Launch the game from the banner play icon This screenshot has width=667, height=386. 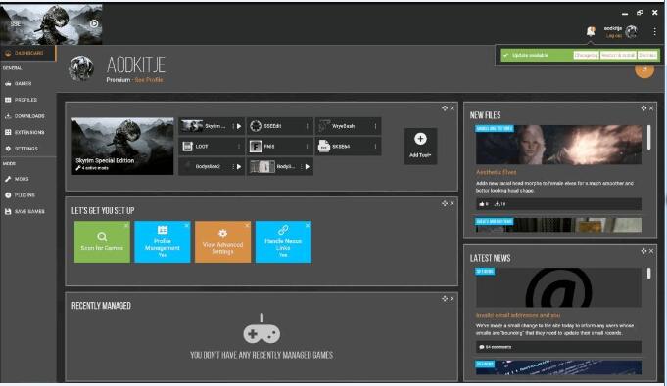coord(94,23)
